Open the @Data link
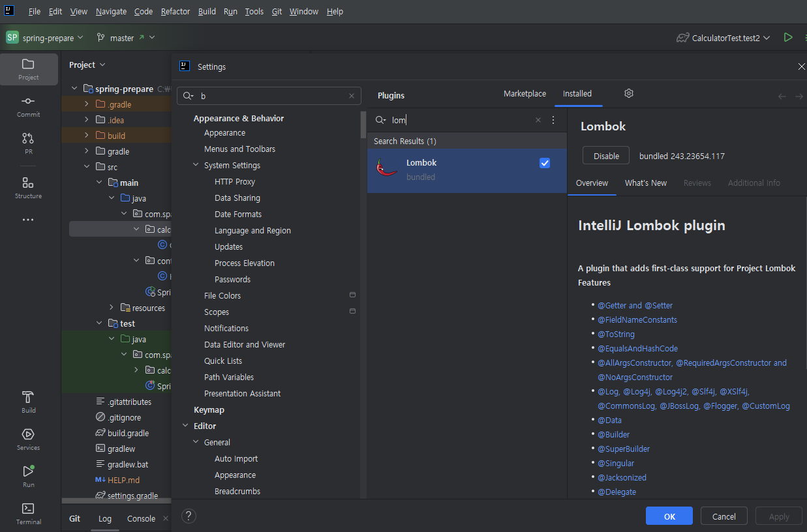The height and width of the screenshot is (532, 807). click(609, 421)
